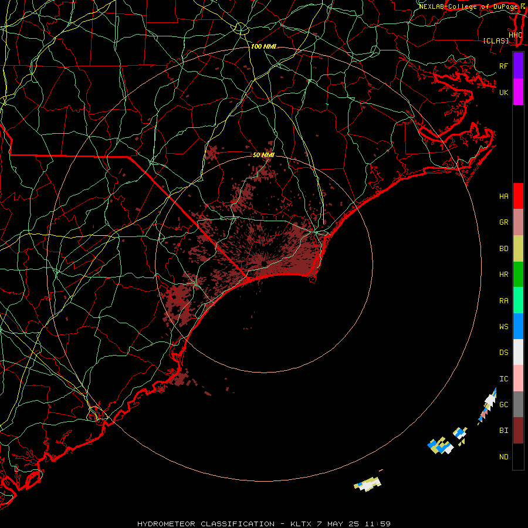The image size is (528, 528).
Task: Click the "GC" legend label
Action: point(504,405)
